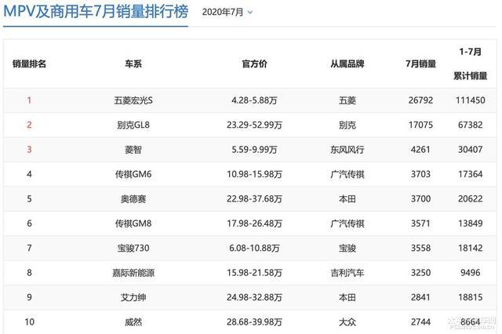Click 本田 brand in the 艾力绅 row
The height and width of the screenshot is (334, 502).
point(347,297)
